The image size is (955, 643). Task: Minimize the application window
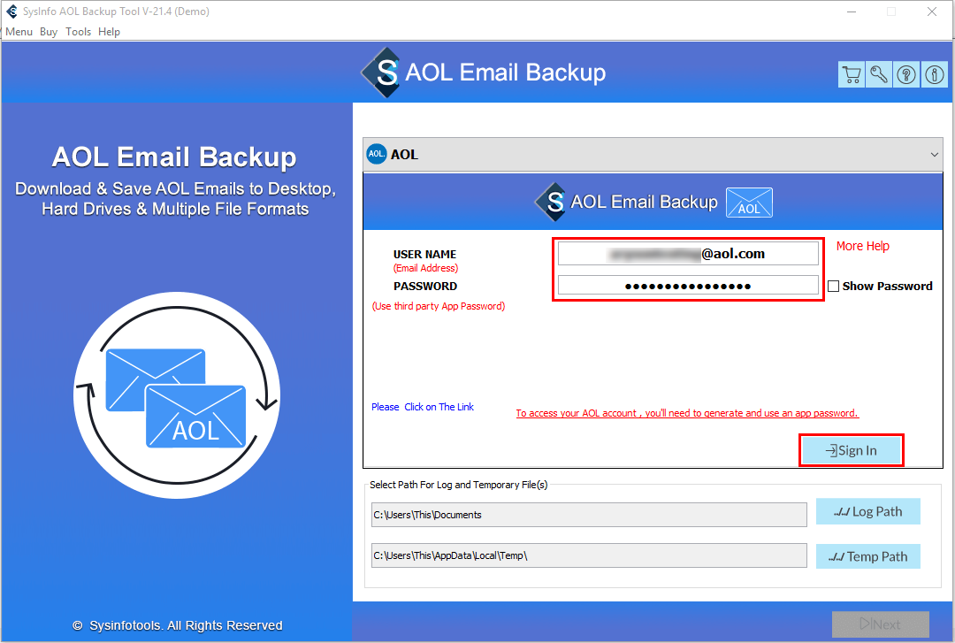coord(852,11)
